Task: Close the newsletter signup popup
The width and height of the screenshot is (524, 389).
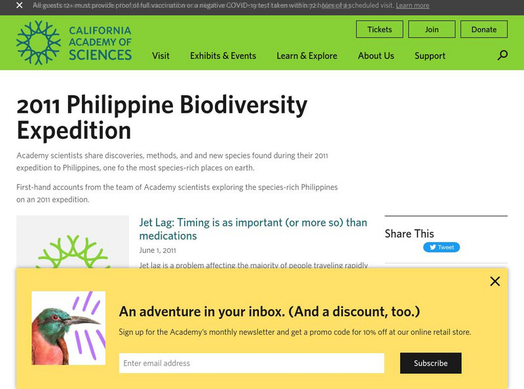Action: tap(495, 281)
